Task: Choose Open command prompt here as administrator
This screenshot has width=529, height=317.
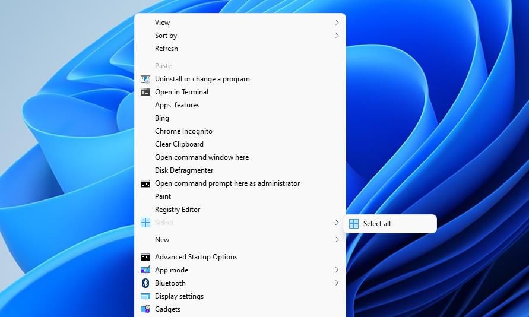Action: (x=240, y=183)
